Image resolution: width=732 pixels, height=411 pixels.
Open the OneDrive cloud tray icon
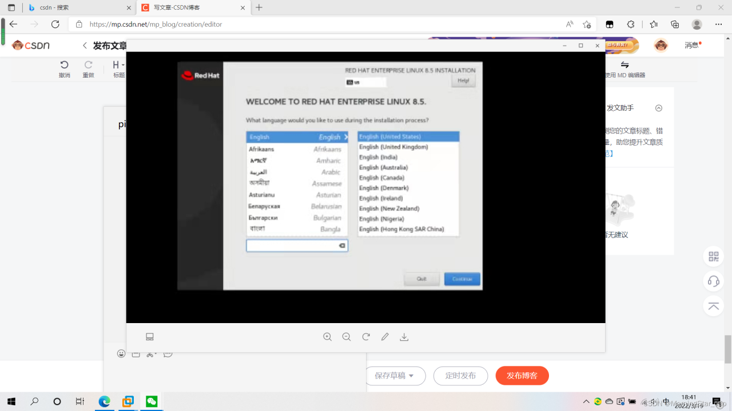click(x=610, y=401)
